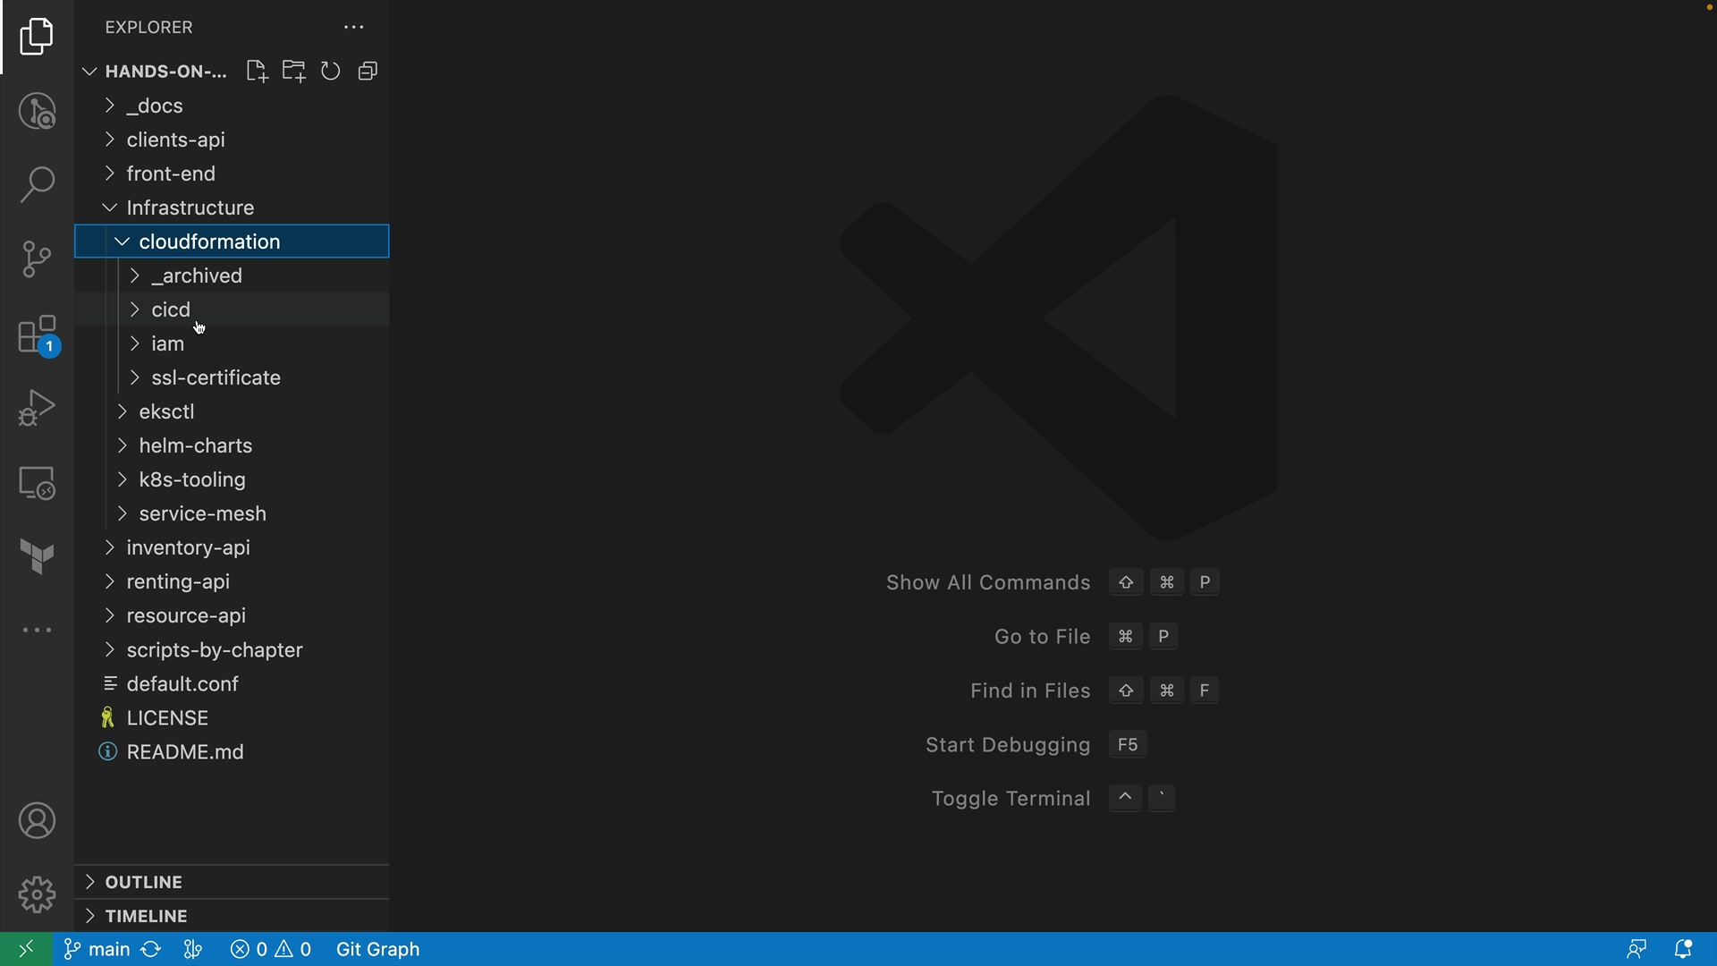Open Git Graph from the status bar
Viewport: 1717px width, 966px height.
(x=377, y=949)
